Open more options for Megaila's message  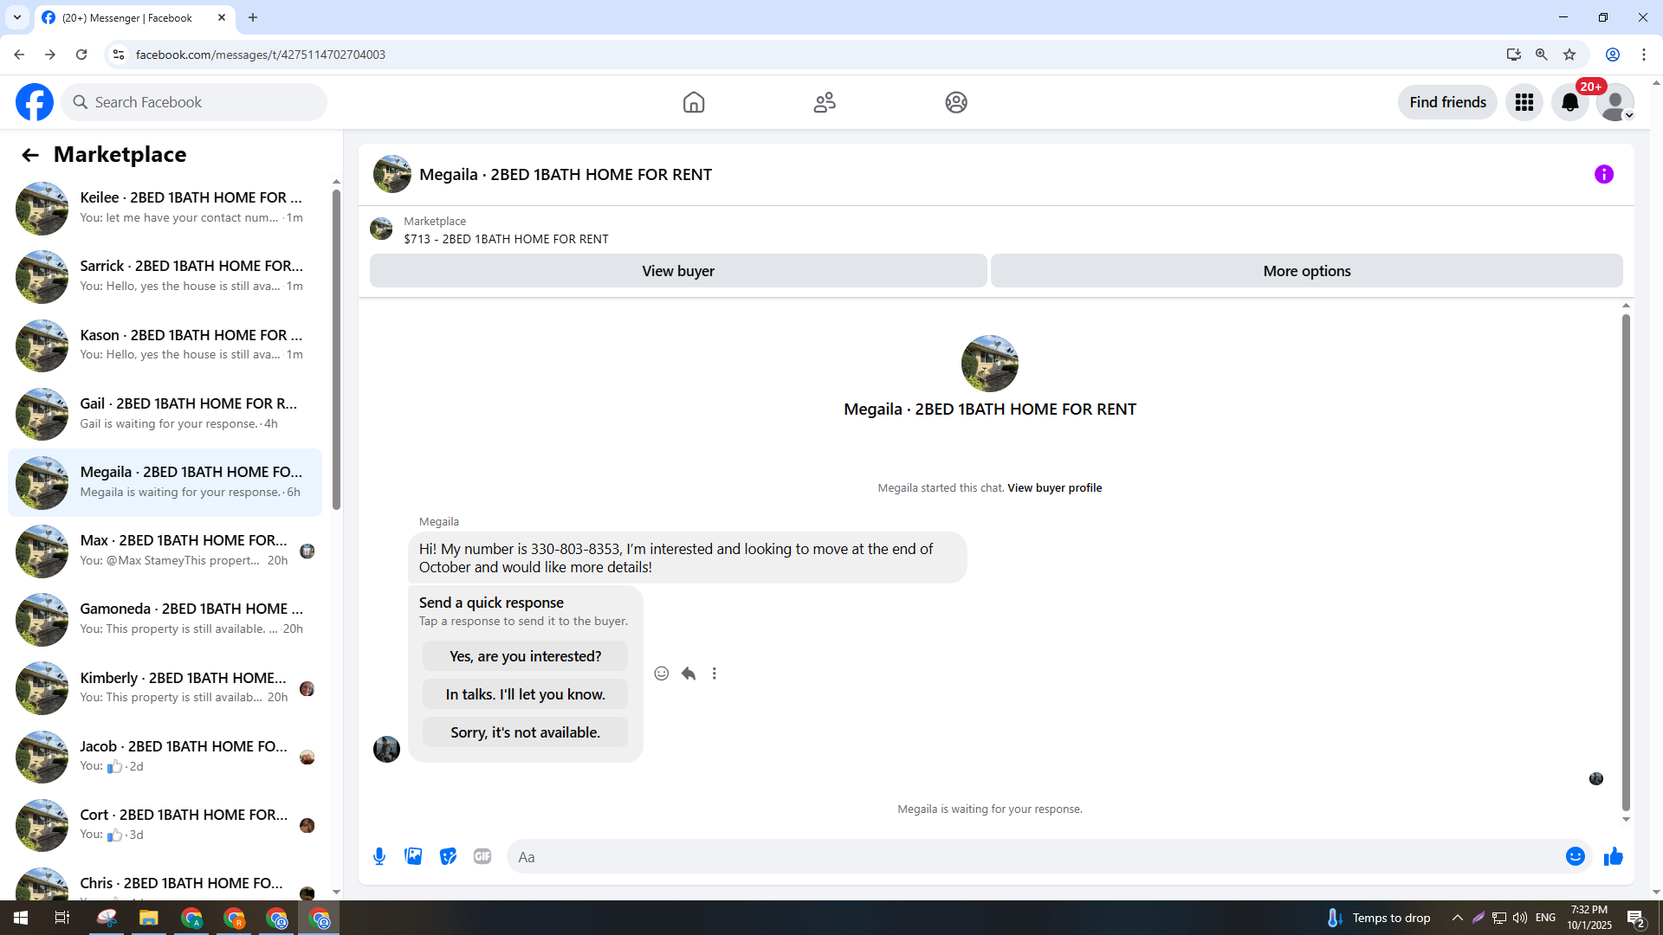(x=715, y=674)
